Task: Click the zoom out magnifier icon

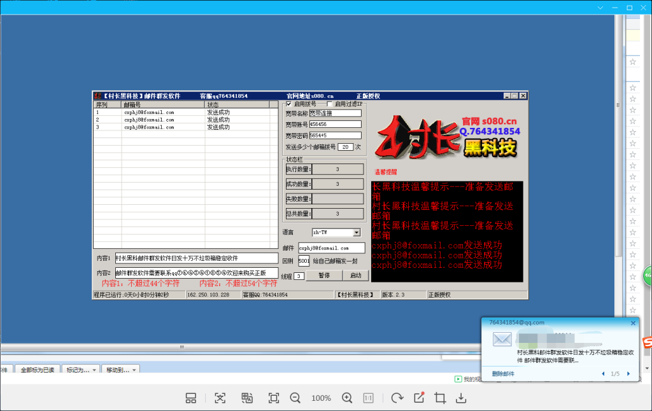Action: (295, 398)
